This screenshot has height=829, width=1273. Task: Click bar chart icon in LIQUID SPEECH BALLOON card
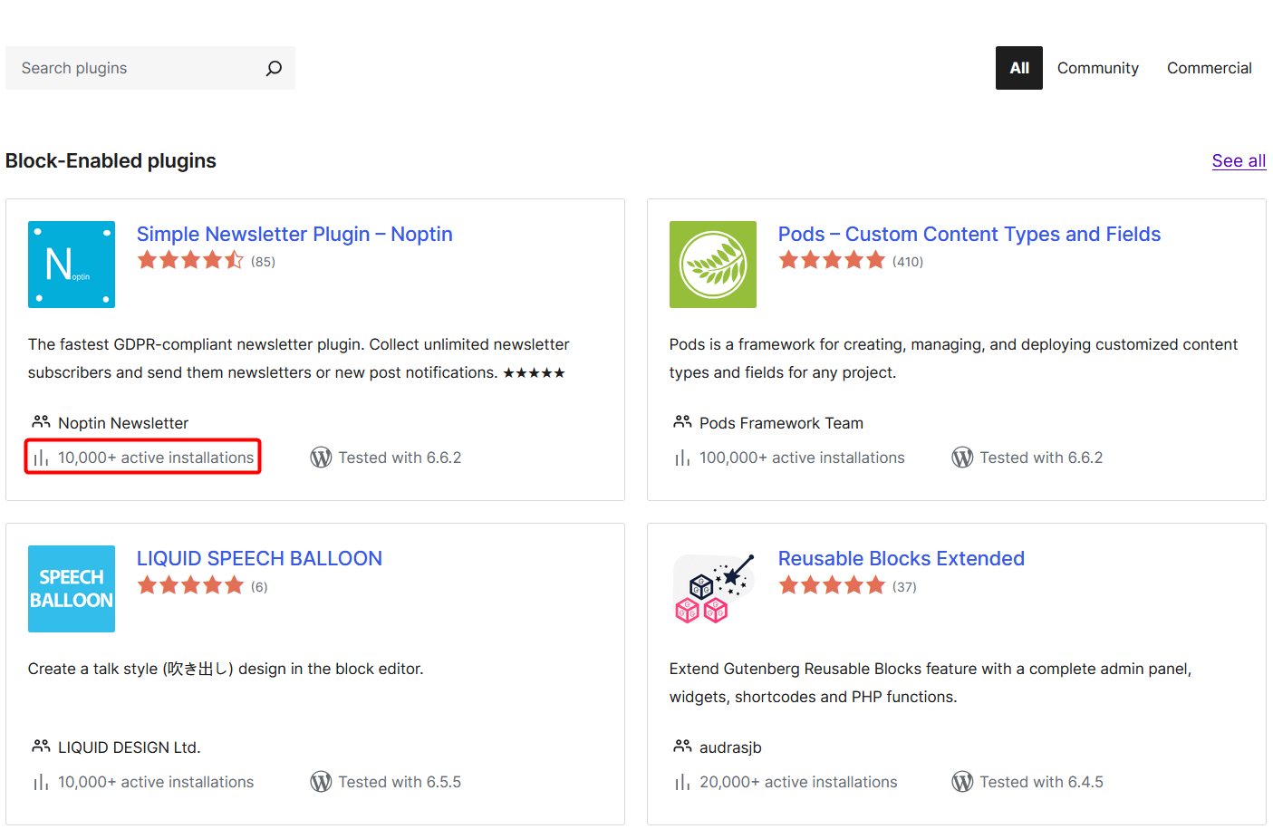[x=41, y=783]
